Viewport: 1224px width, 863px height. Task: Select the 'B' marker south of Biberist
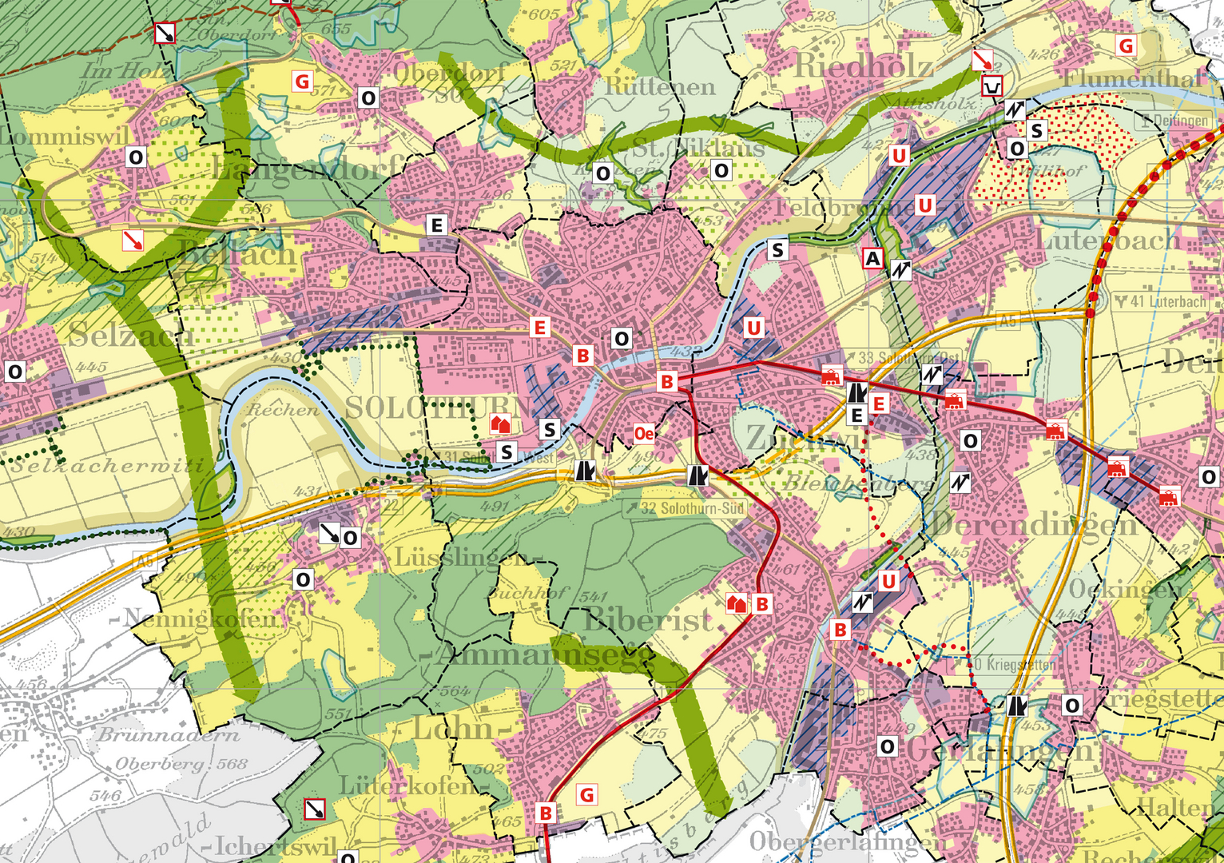pyautogui.click(x=546, y=813)
